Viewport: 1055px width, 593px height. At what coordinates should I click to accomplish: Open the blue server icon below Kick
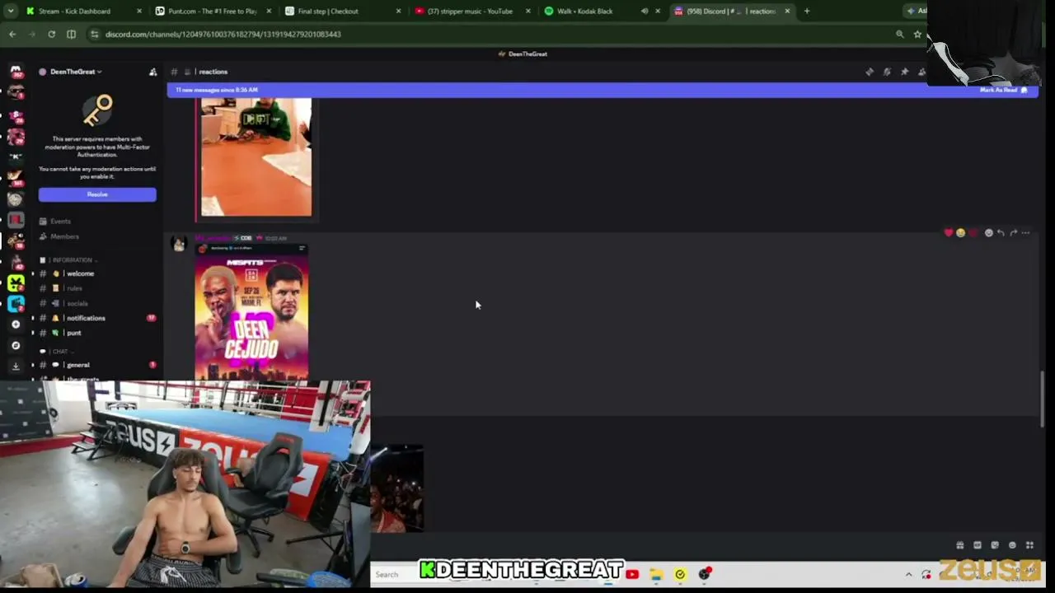(x=16, y=303)
